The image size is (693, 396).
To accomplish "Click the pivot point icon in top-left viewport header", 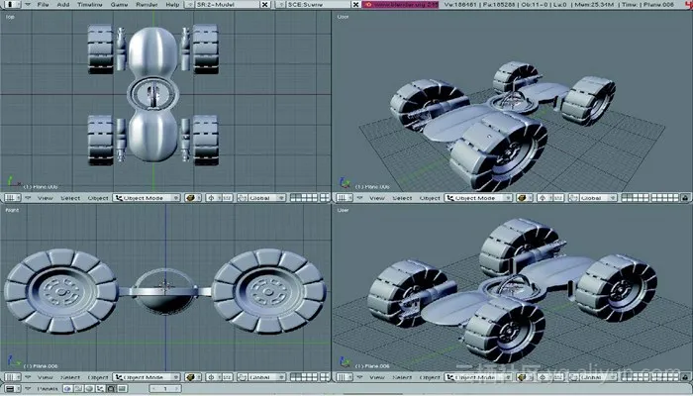I will (211, 198).
